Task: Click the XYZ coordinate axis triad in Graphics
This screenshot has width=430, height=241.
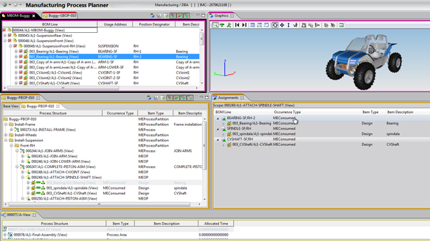Action: 224,68
